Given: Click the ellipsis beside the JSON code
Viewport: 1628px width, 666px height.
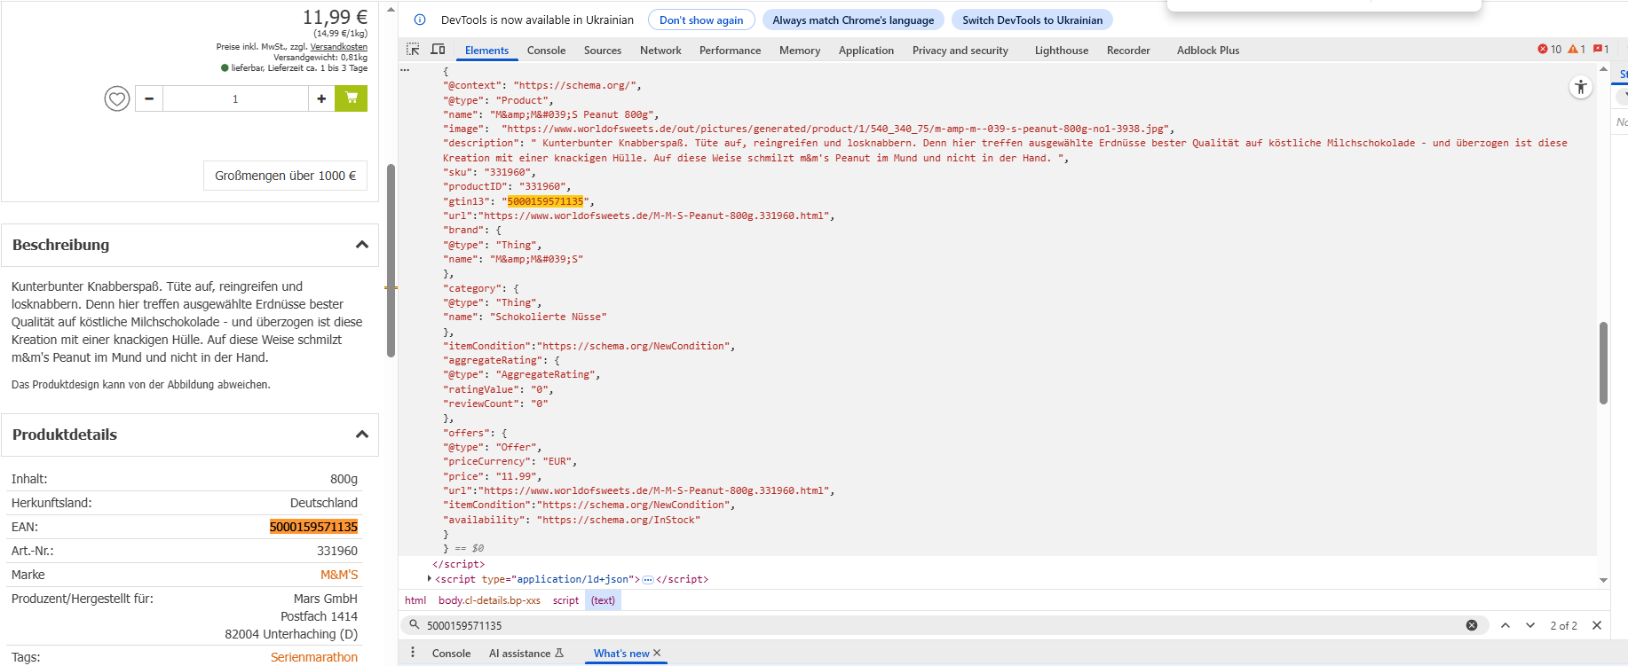Looking at the screenshot, I should [x=405, y=69].
